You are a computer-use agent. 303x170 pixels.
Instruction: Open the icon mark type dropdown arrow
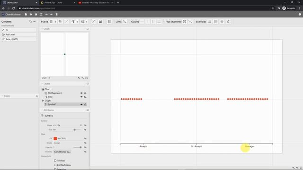click(87, 22)
